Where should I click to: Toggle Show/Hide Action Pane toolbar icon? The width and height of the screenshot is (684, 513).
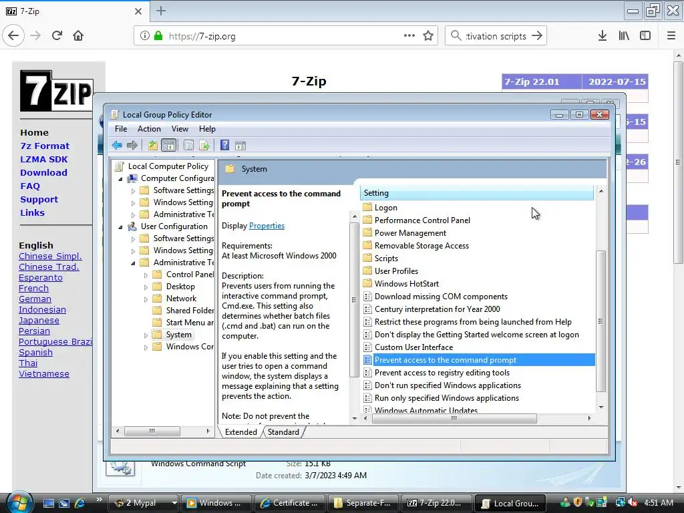240,145
